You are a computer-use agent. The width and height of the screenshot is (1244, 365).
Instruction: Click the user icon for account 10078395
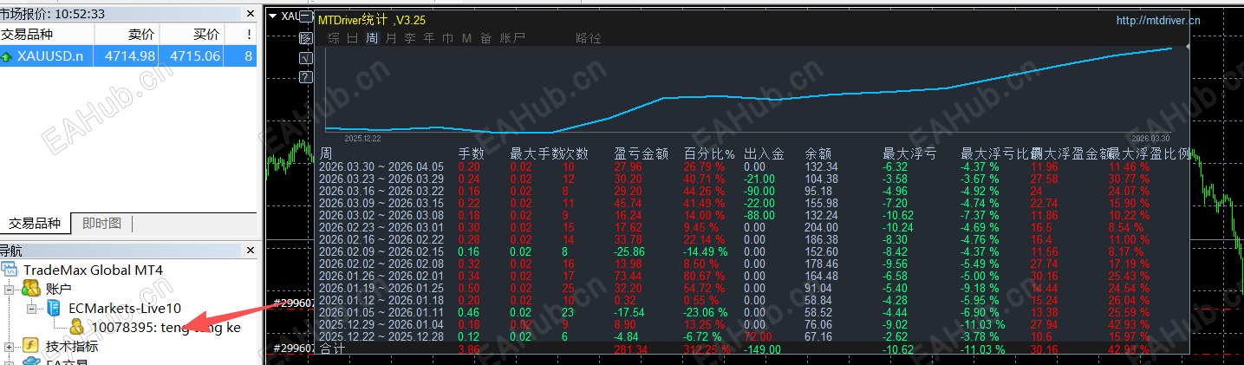click(78, 327)
